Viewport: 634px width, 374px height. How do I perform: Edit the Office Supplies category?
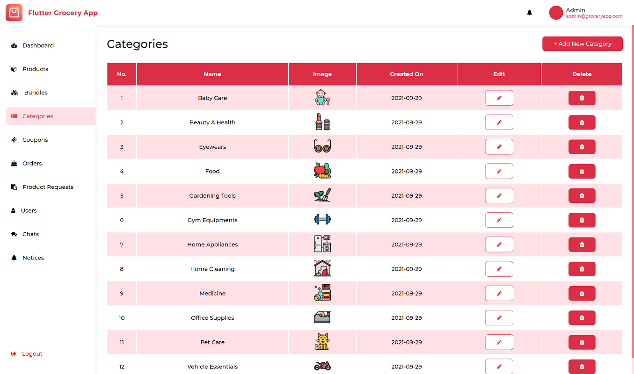(499, 318)
